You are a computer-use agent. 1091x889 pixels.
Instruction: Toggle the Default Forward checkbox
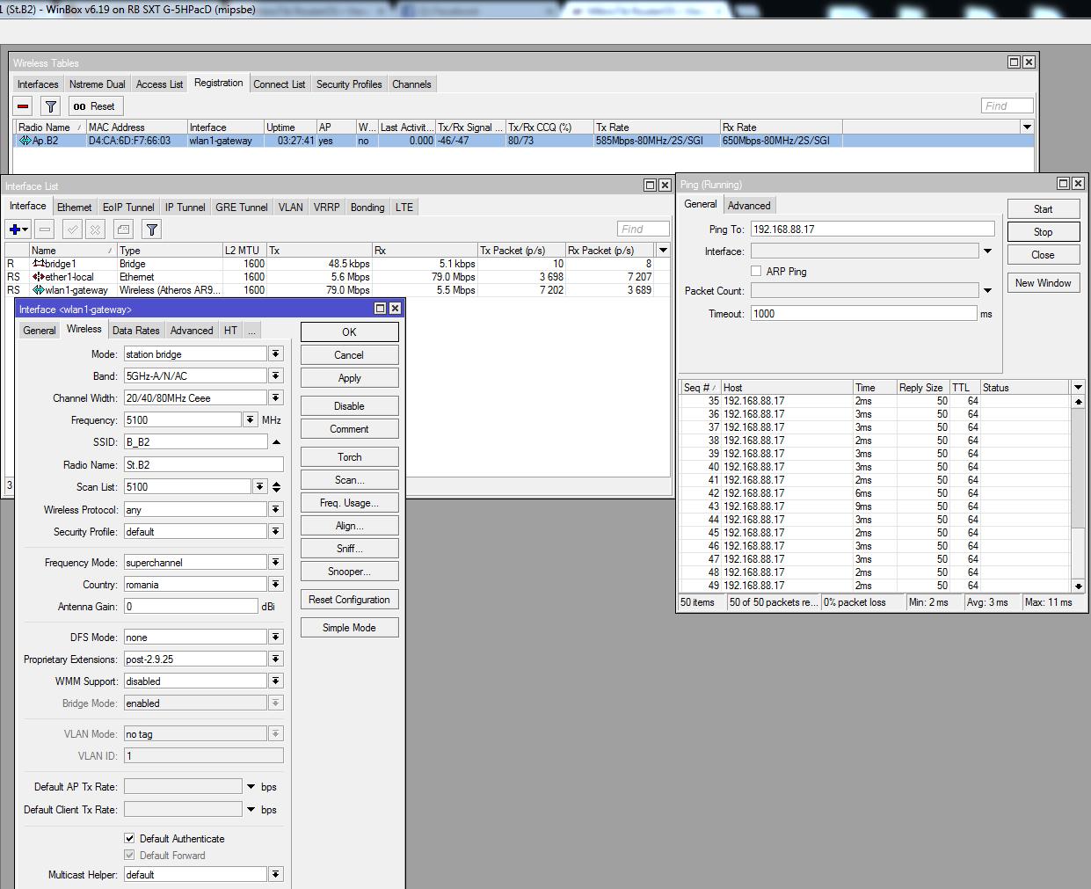click(130, 856)
